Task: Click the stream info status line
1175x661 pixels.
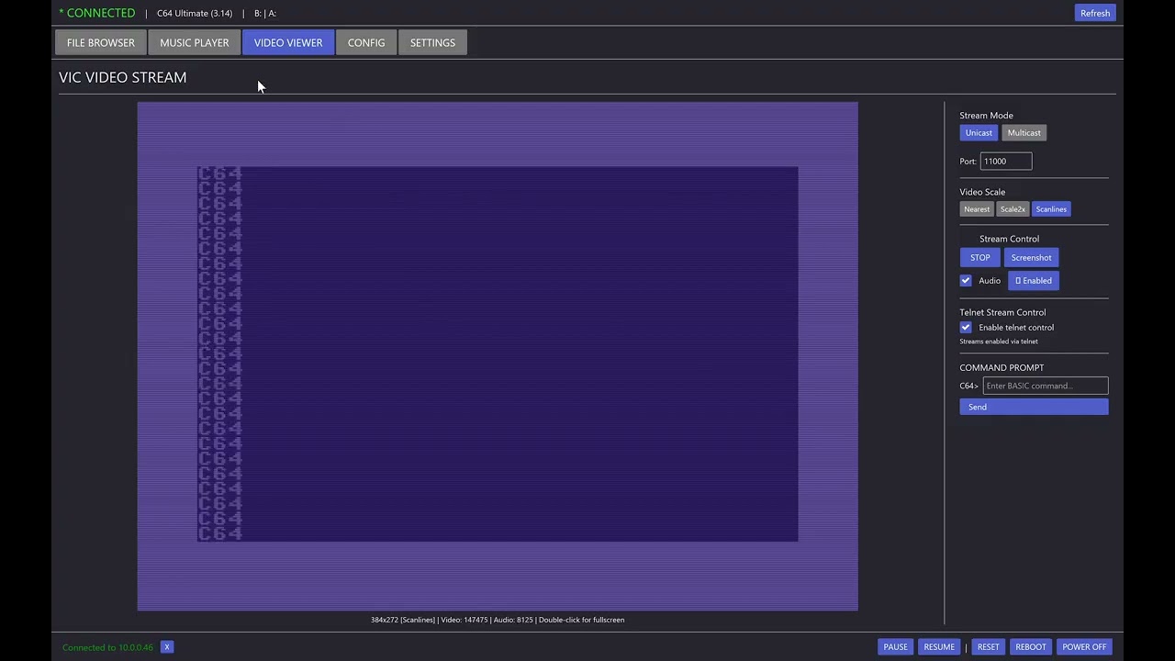Action: point(498,620)
